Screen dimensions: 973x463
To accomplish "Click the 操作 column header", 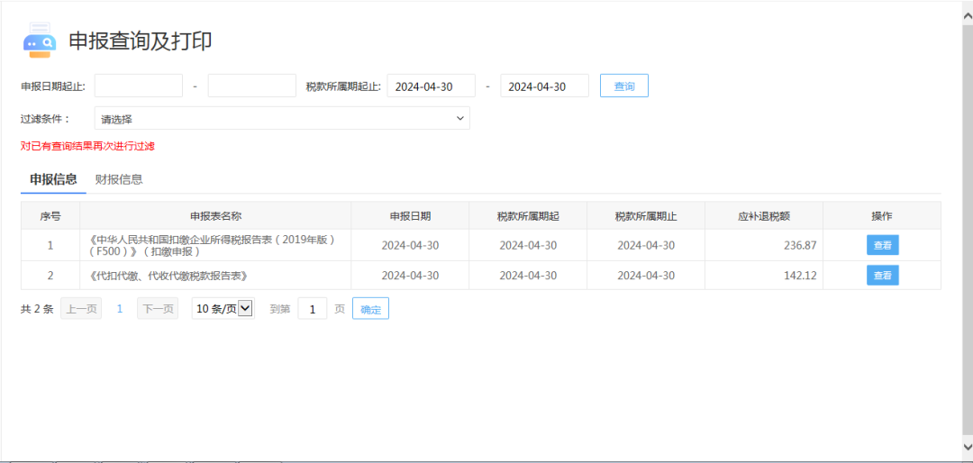I will [x=882, y=216].
